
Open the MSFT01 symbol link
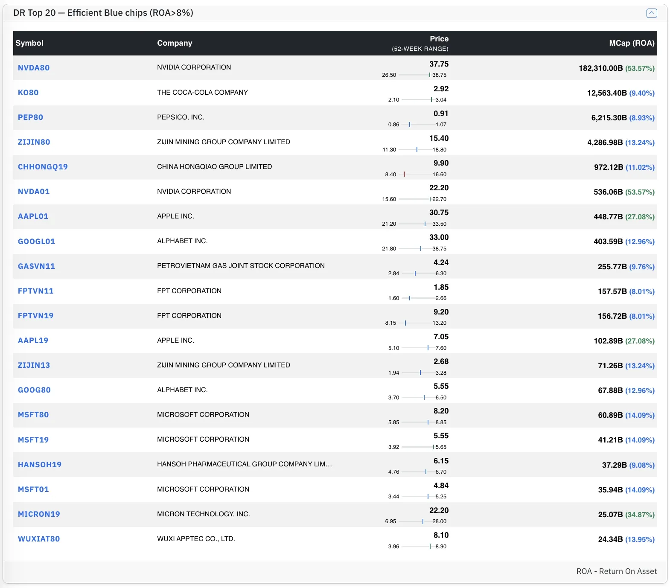point(33,489)
